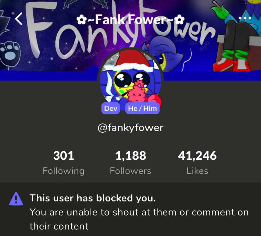Tap the unable to shout message text
The height and width of the screenshot is (236, 261).
click(x=139, y=219)
